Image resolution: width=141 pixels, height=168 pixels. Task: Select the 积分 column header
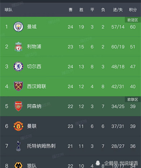[x=133, y=10]
